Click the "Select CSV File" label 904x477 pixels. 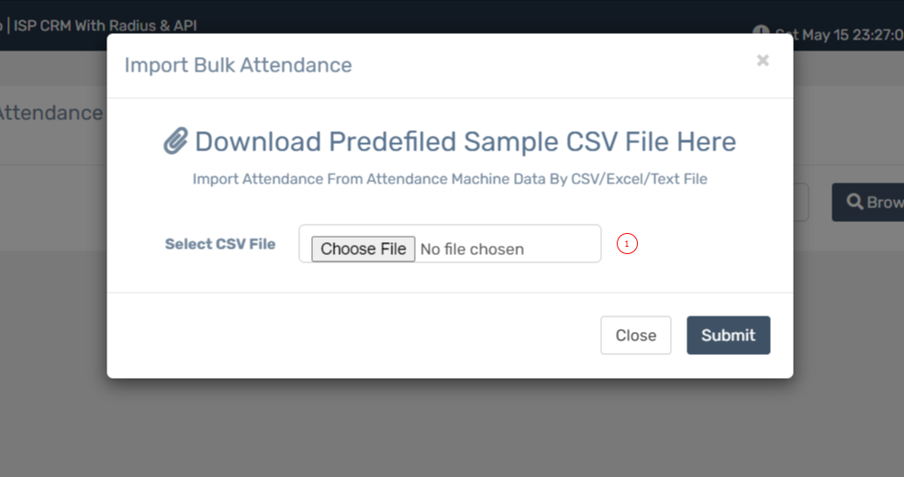coord(220,244)
